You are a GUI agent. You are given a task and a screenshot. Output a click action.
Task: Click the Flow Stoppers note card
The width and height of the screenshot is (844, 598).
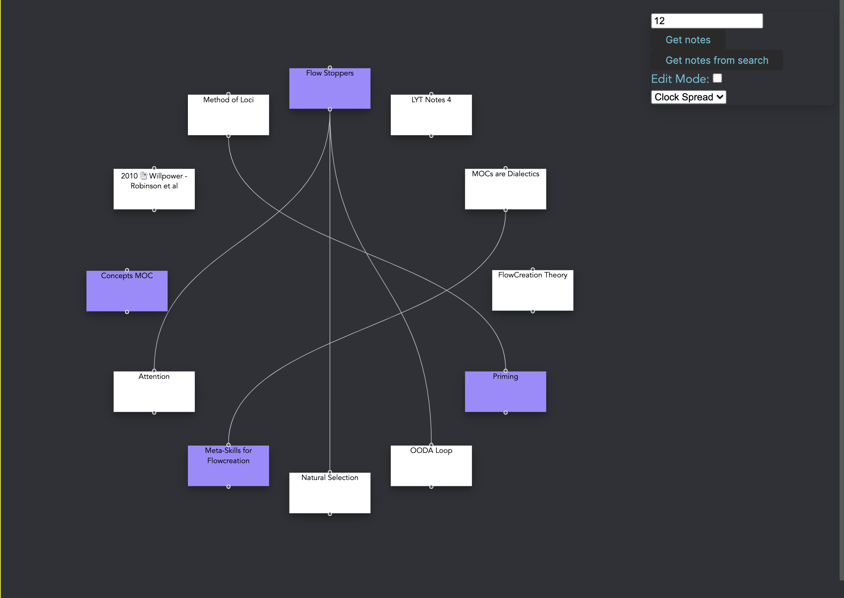click(329, 90)
